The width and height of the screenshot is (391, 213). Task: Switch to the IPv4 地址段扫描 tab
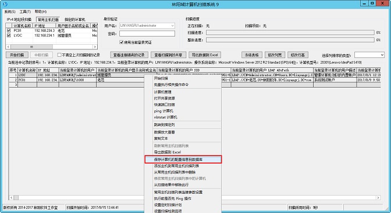pyautogui.click(x=19, y=19)
